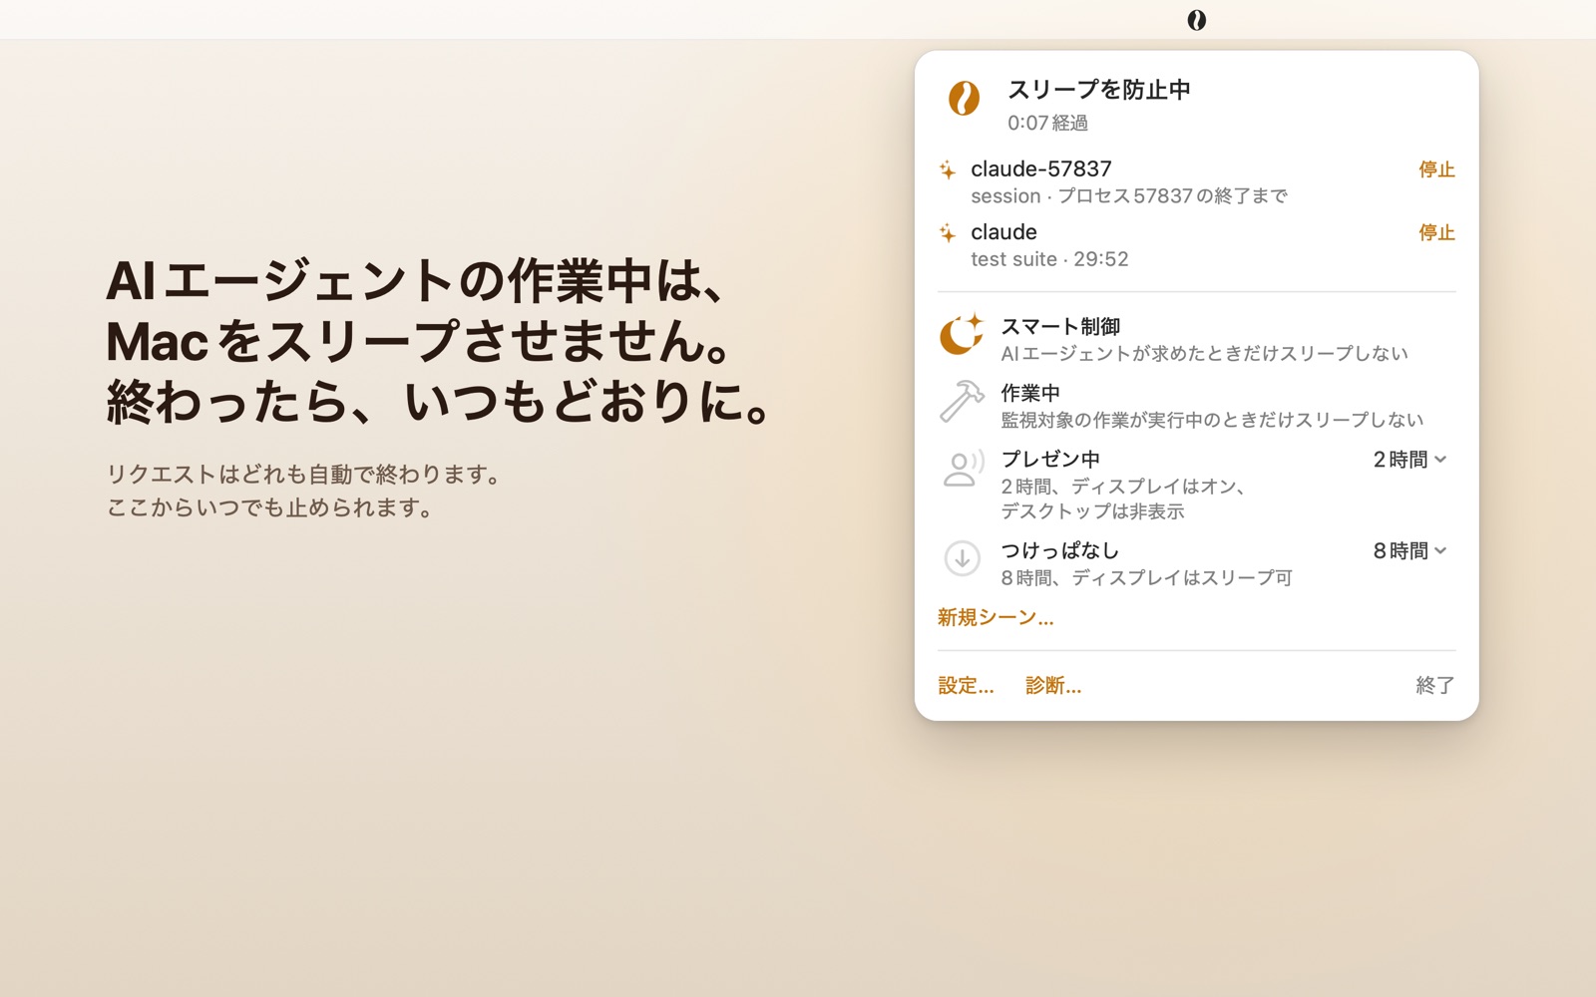This screenshot has height=997, width=1596.
Task: Click 'デスクトップは非表示' description line
Action: point(1092,511)
